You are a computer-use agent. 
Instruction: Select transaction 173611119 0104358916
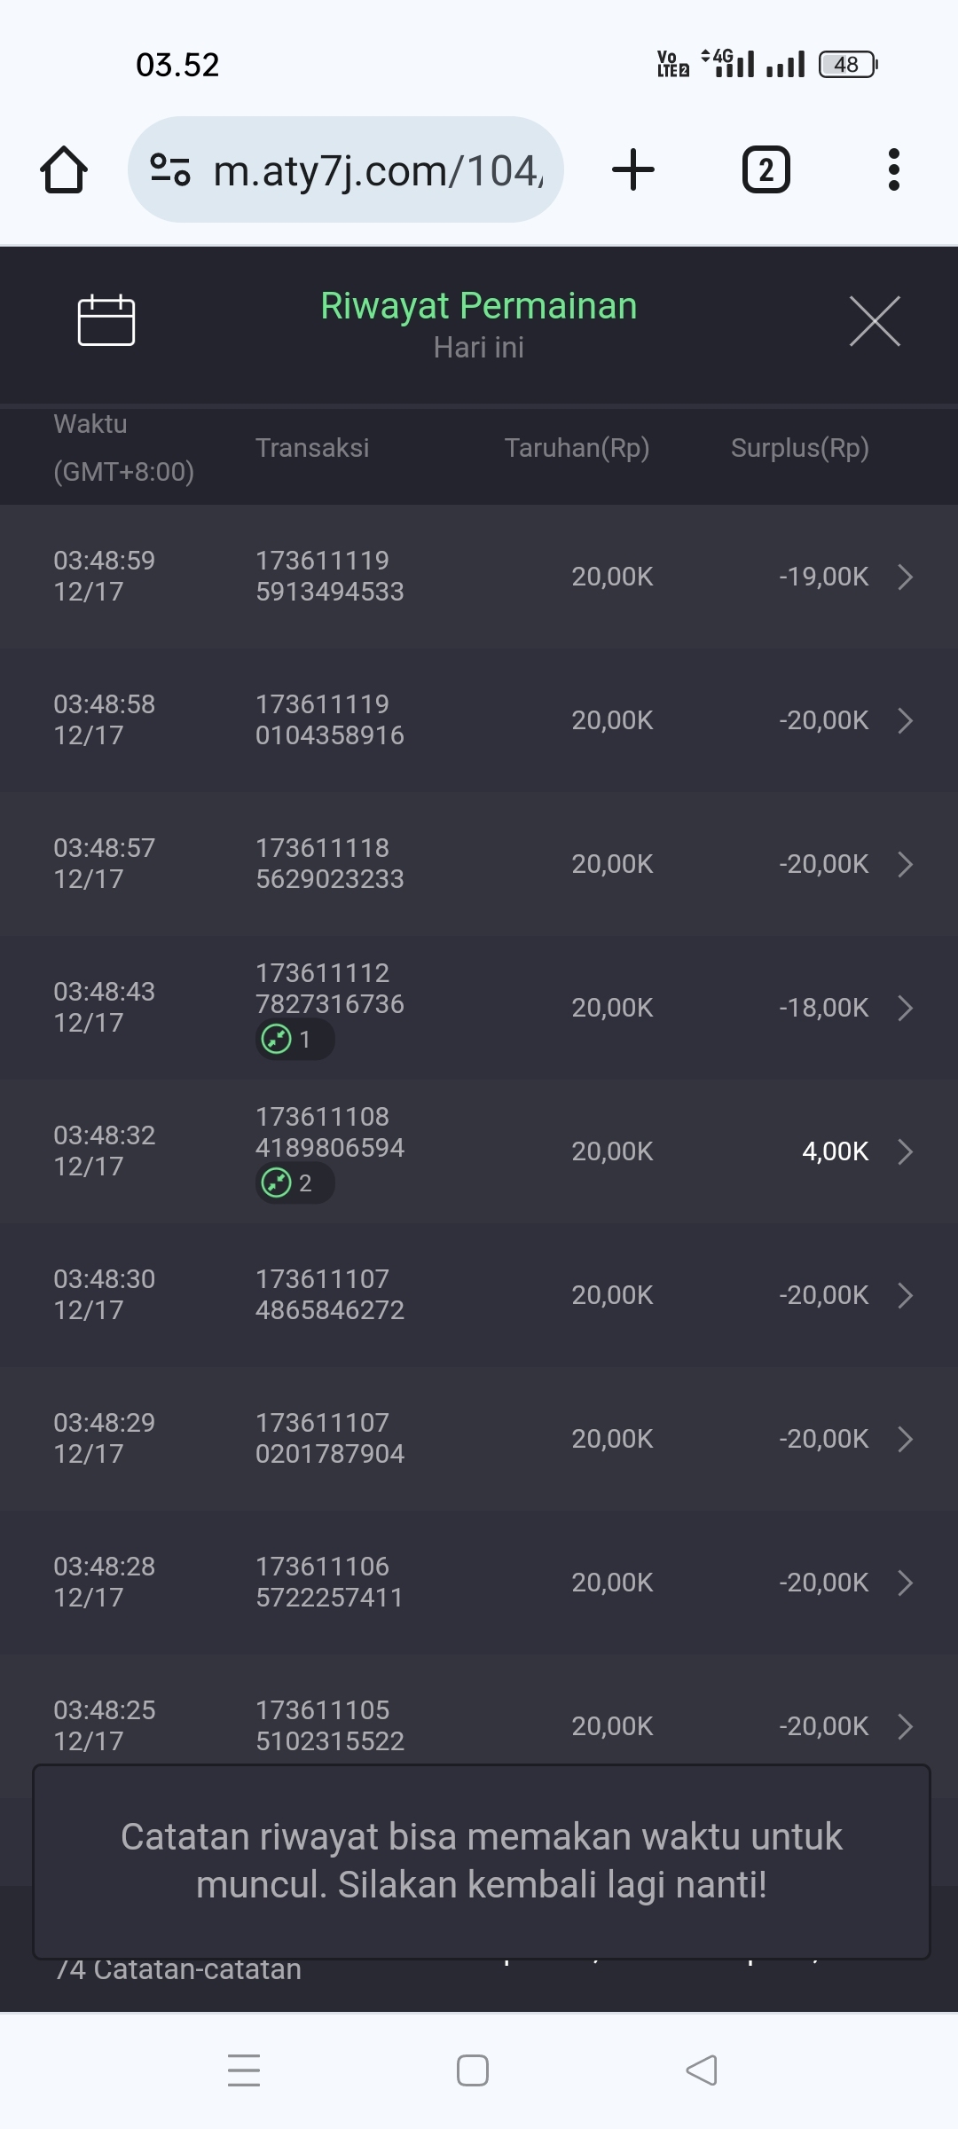click(329, 719)
